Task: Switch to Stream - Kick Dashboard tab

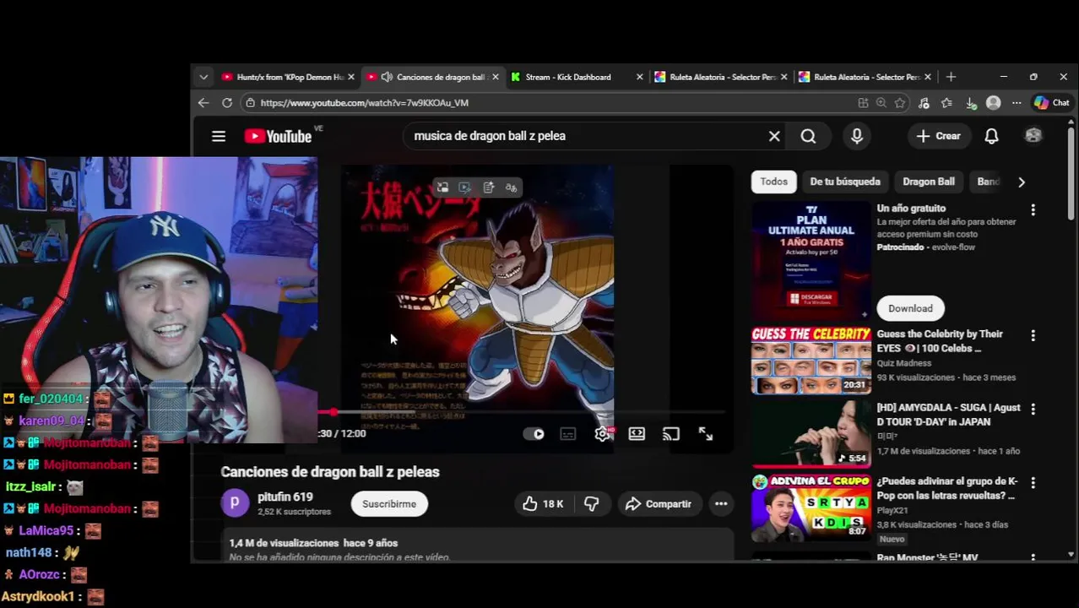Action: [x=576, y=77]
